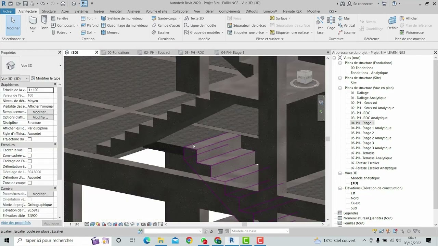Switch to the Gérer ribbon tab

(209, 11)
